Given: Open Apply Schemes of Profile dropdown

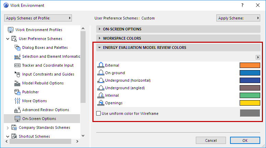Looking at the screenshot, I should (38, 18).
